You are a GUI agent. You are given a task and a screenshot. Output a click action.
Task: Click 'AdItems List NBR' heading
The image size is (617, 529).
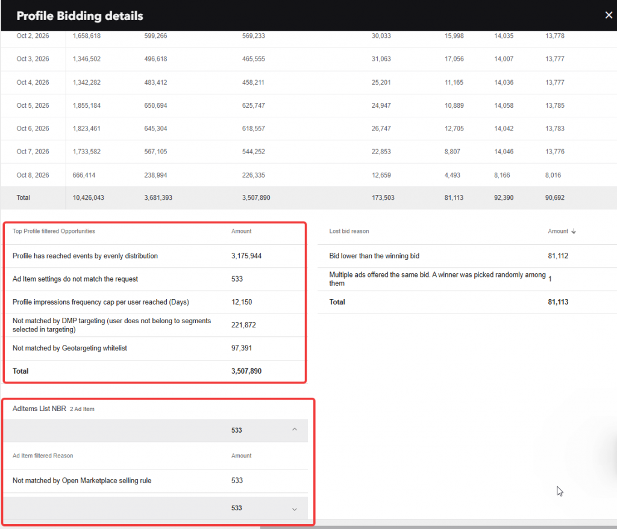pos(39,409)
